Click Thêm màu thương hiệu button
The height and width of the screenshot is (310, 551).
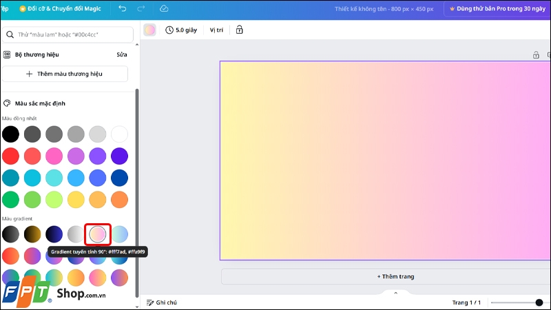65,74
